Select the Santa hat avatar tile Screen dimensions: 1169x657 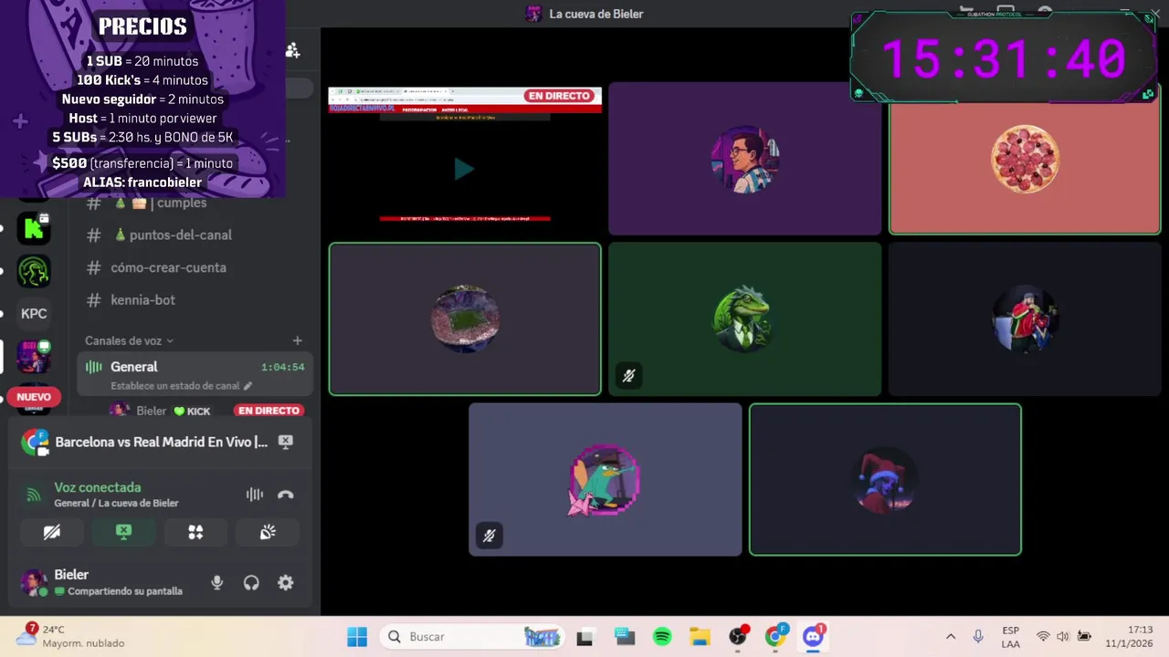(885, 479)
